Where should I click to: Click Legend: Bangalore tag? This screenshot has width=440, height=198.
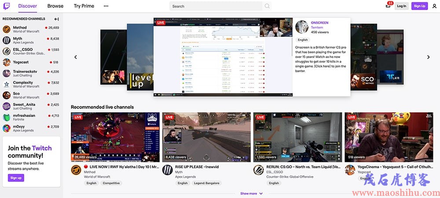(207, 183)
